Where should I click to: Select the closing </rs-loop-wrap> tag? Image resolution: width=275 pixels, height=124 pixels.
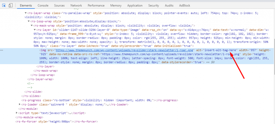(x=43, y=75)
